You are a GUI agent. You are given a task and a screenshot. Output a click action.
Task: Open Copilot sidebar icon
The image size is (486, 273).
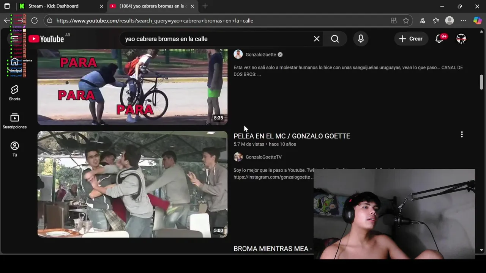(477, 20)
